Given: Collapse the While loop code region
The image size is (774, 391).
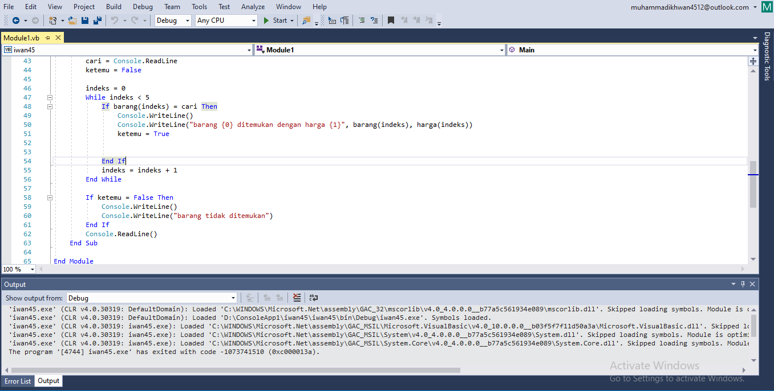Looking at the screenshot, I should click(50, 97).
